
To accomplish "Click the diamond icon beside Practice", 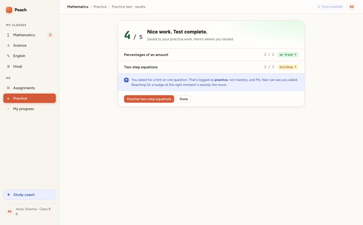I will tap(8, 99).
